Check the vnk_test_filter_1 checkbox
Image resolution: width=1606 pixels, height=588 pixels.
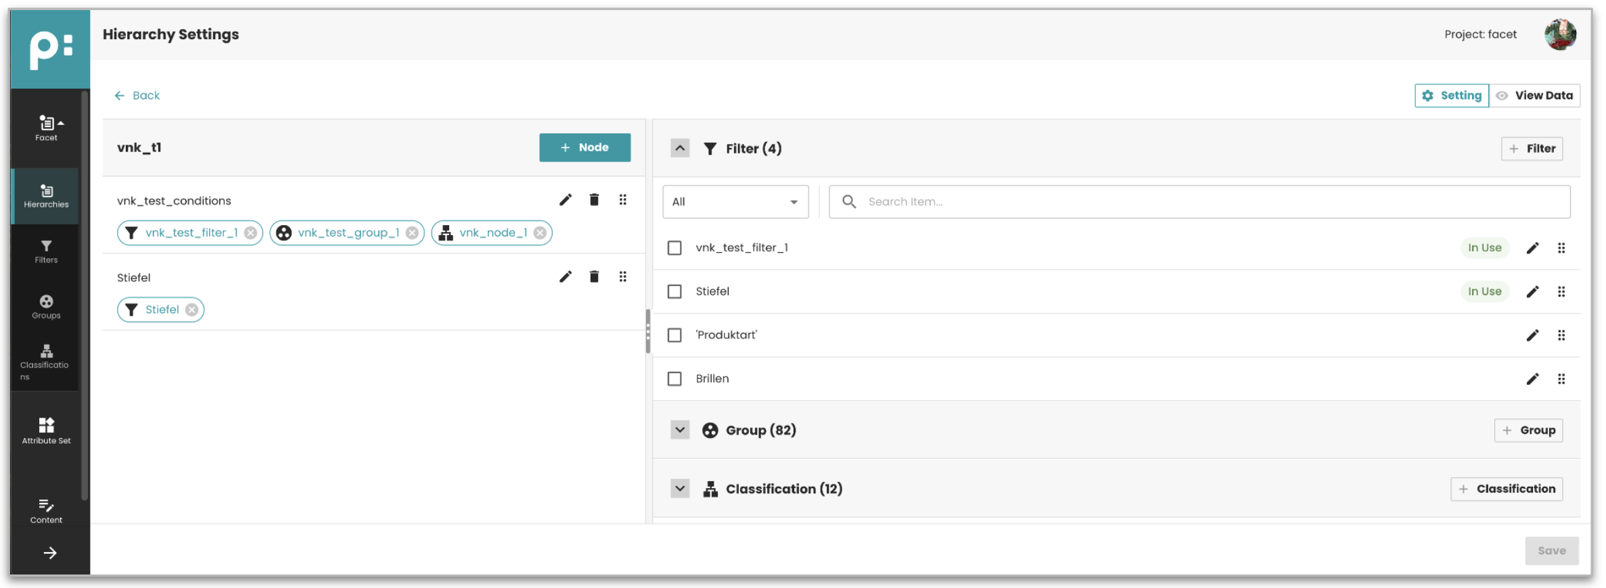click(674, 248)
